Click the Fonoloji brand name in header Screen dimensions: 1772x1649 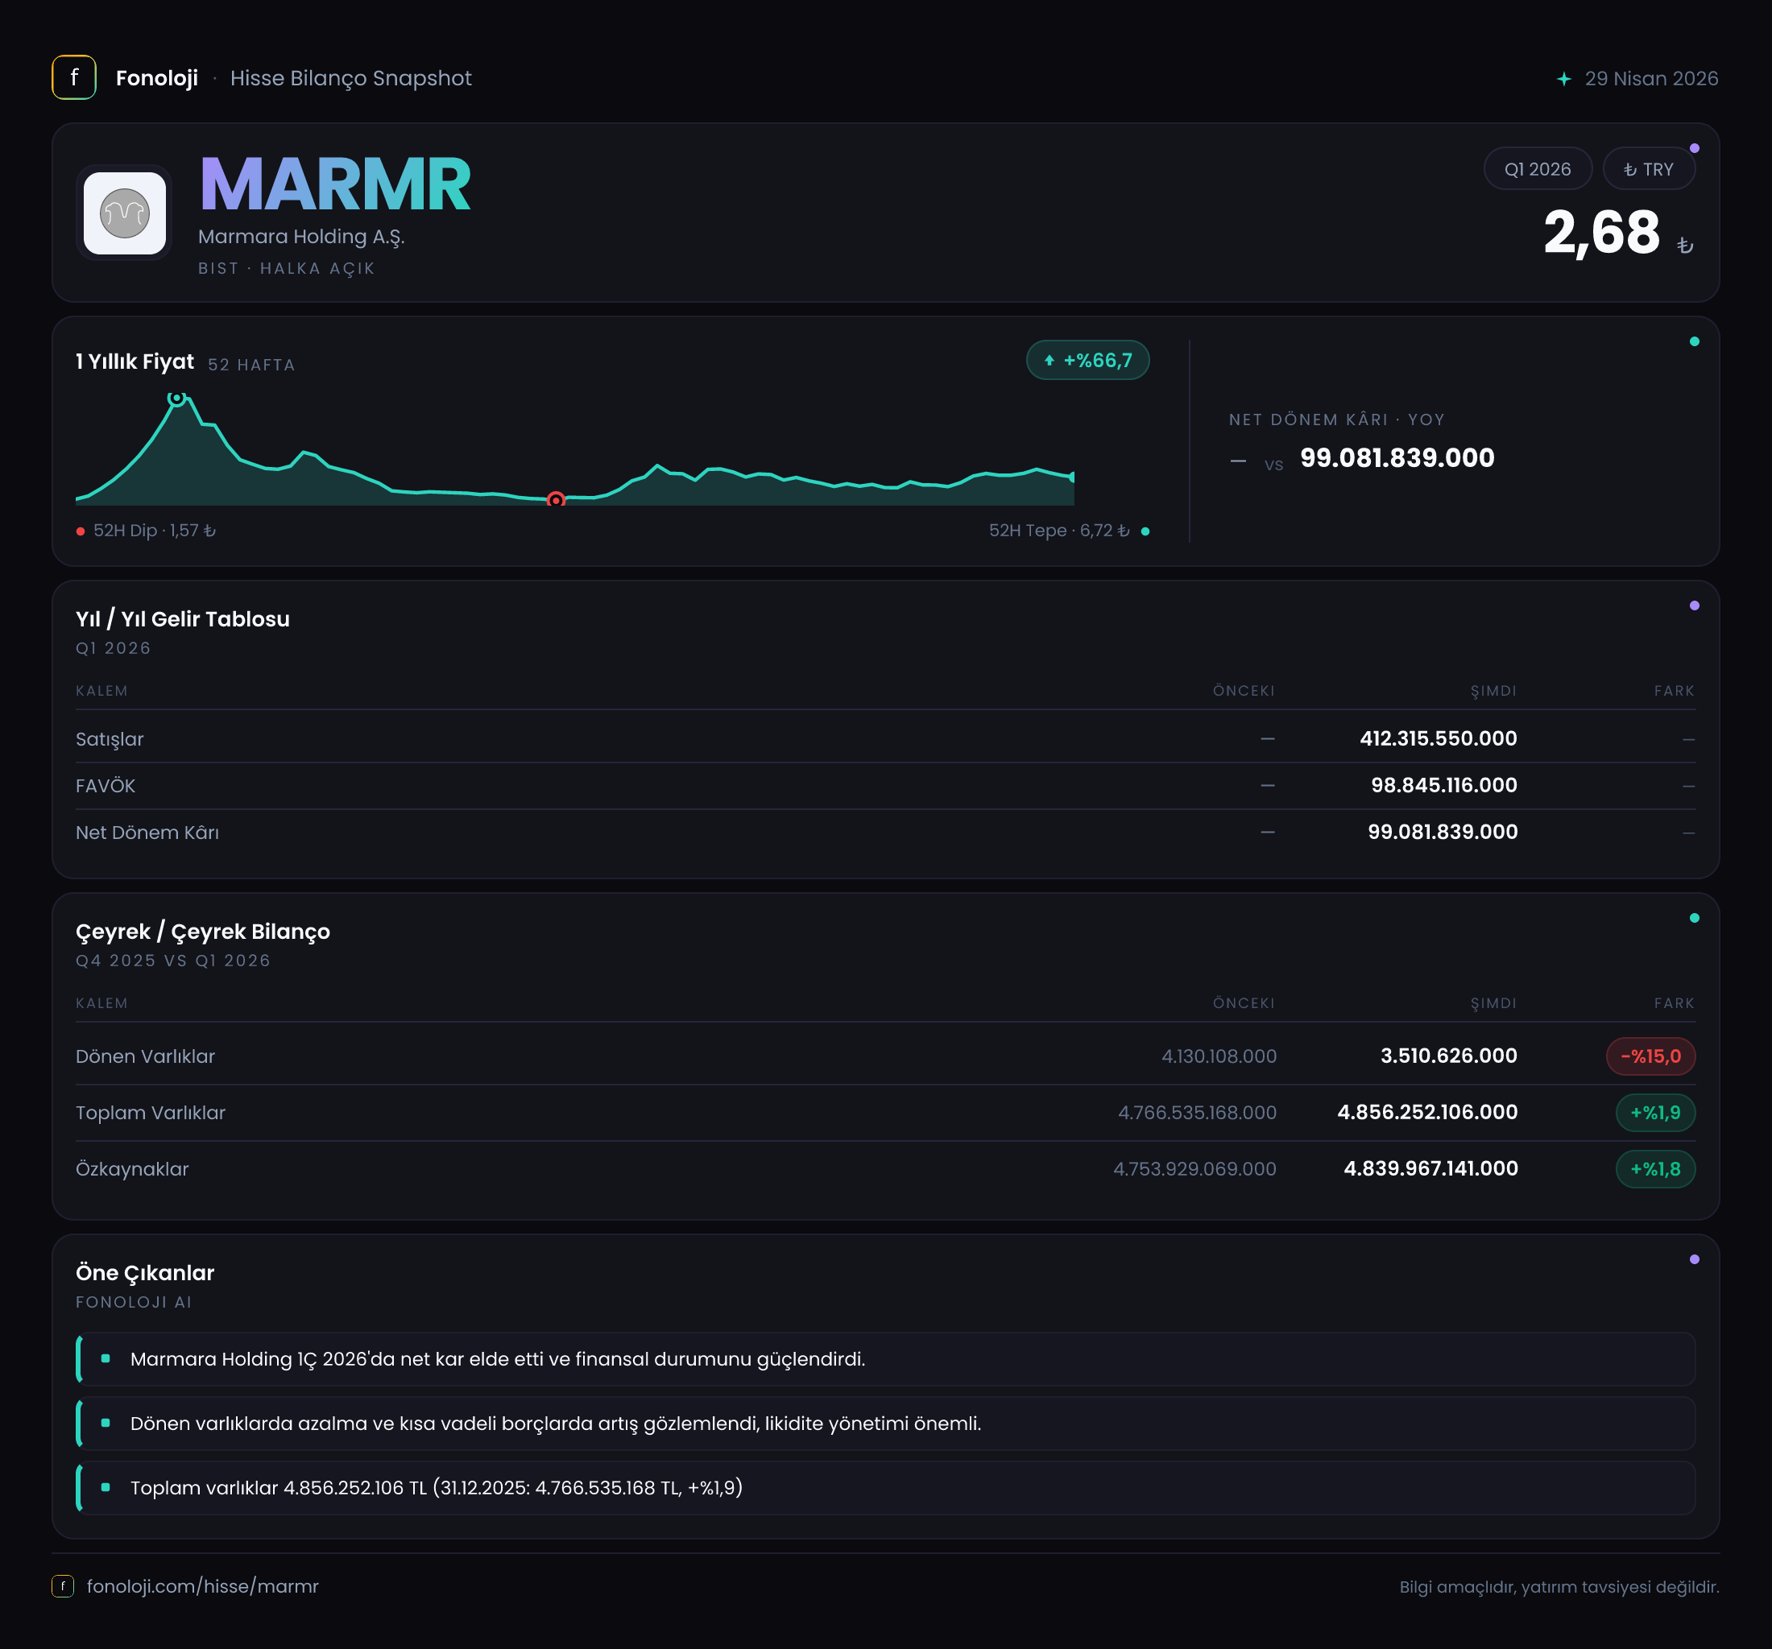[x=157, y=78]
